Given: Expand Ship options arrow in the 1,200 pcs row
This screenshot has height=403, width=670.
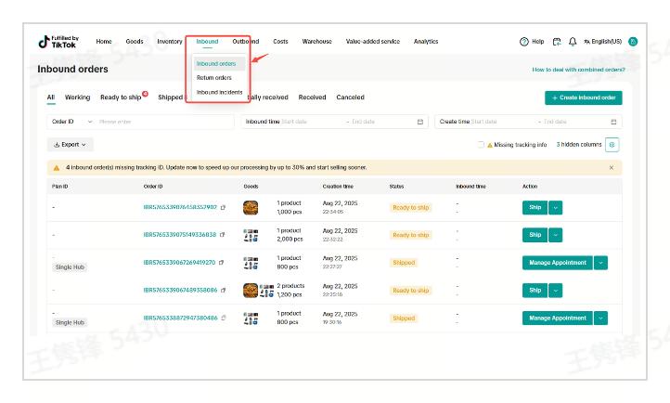Looking at the screenshot, I should [x=556, y=291].
